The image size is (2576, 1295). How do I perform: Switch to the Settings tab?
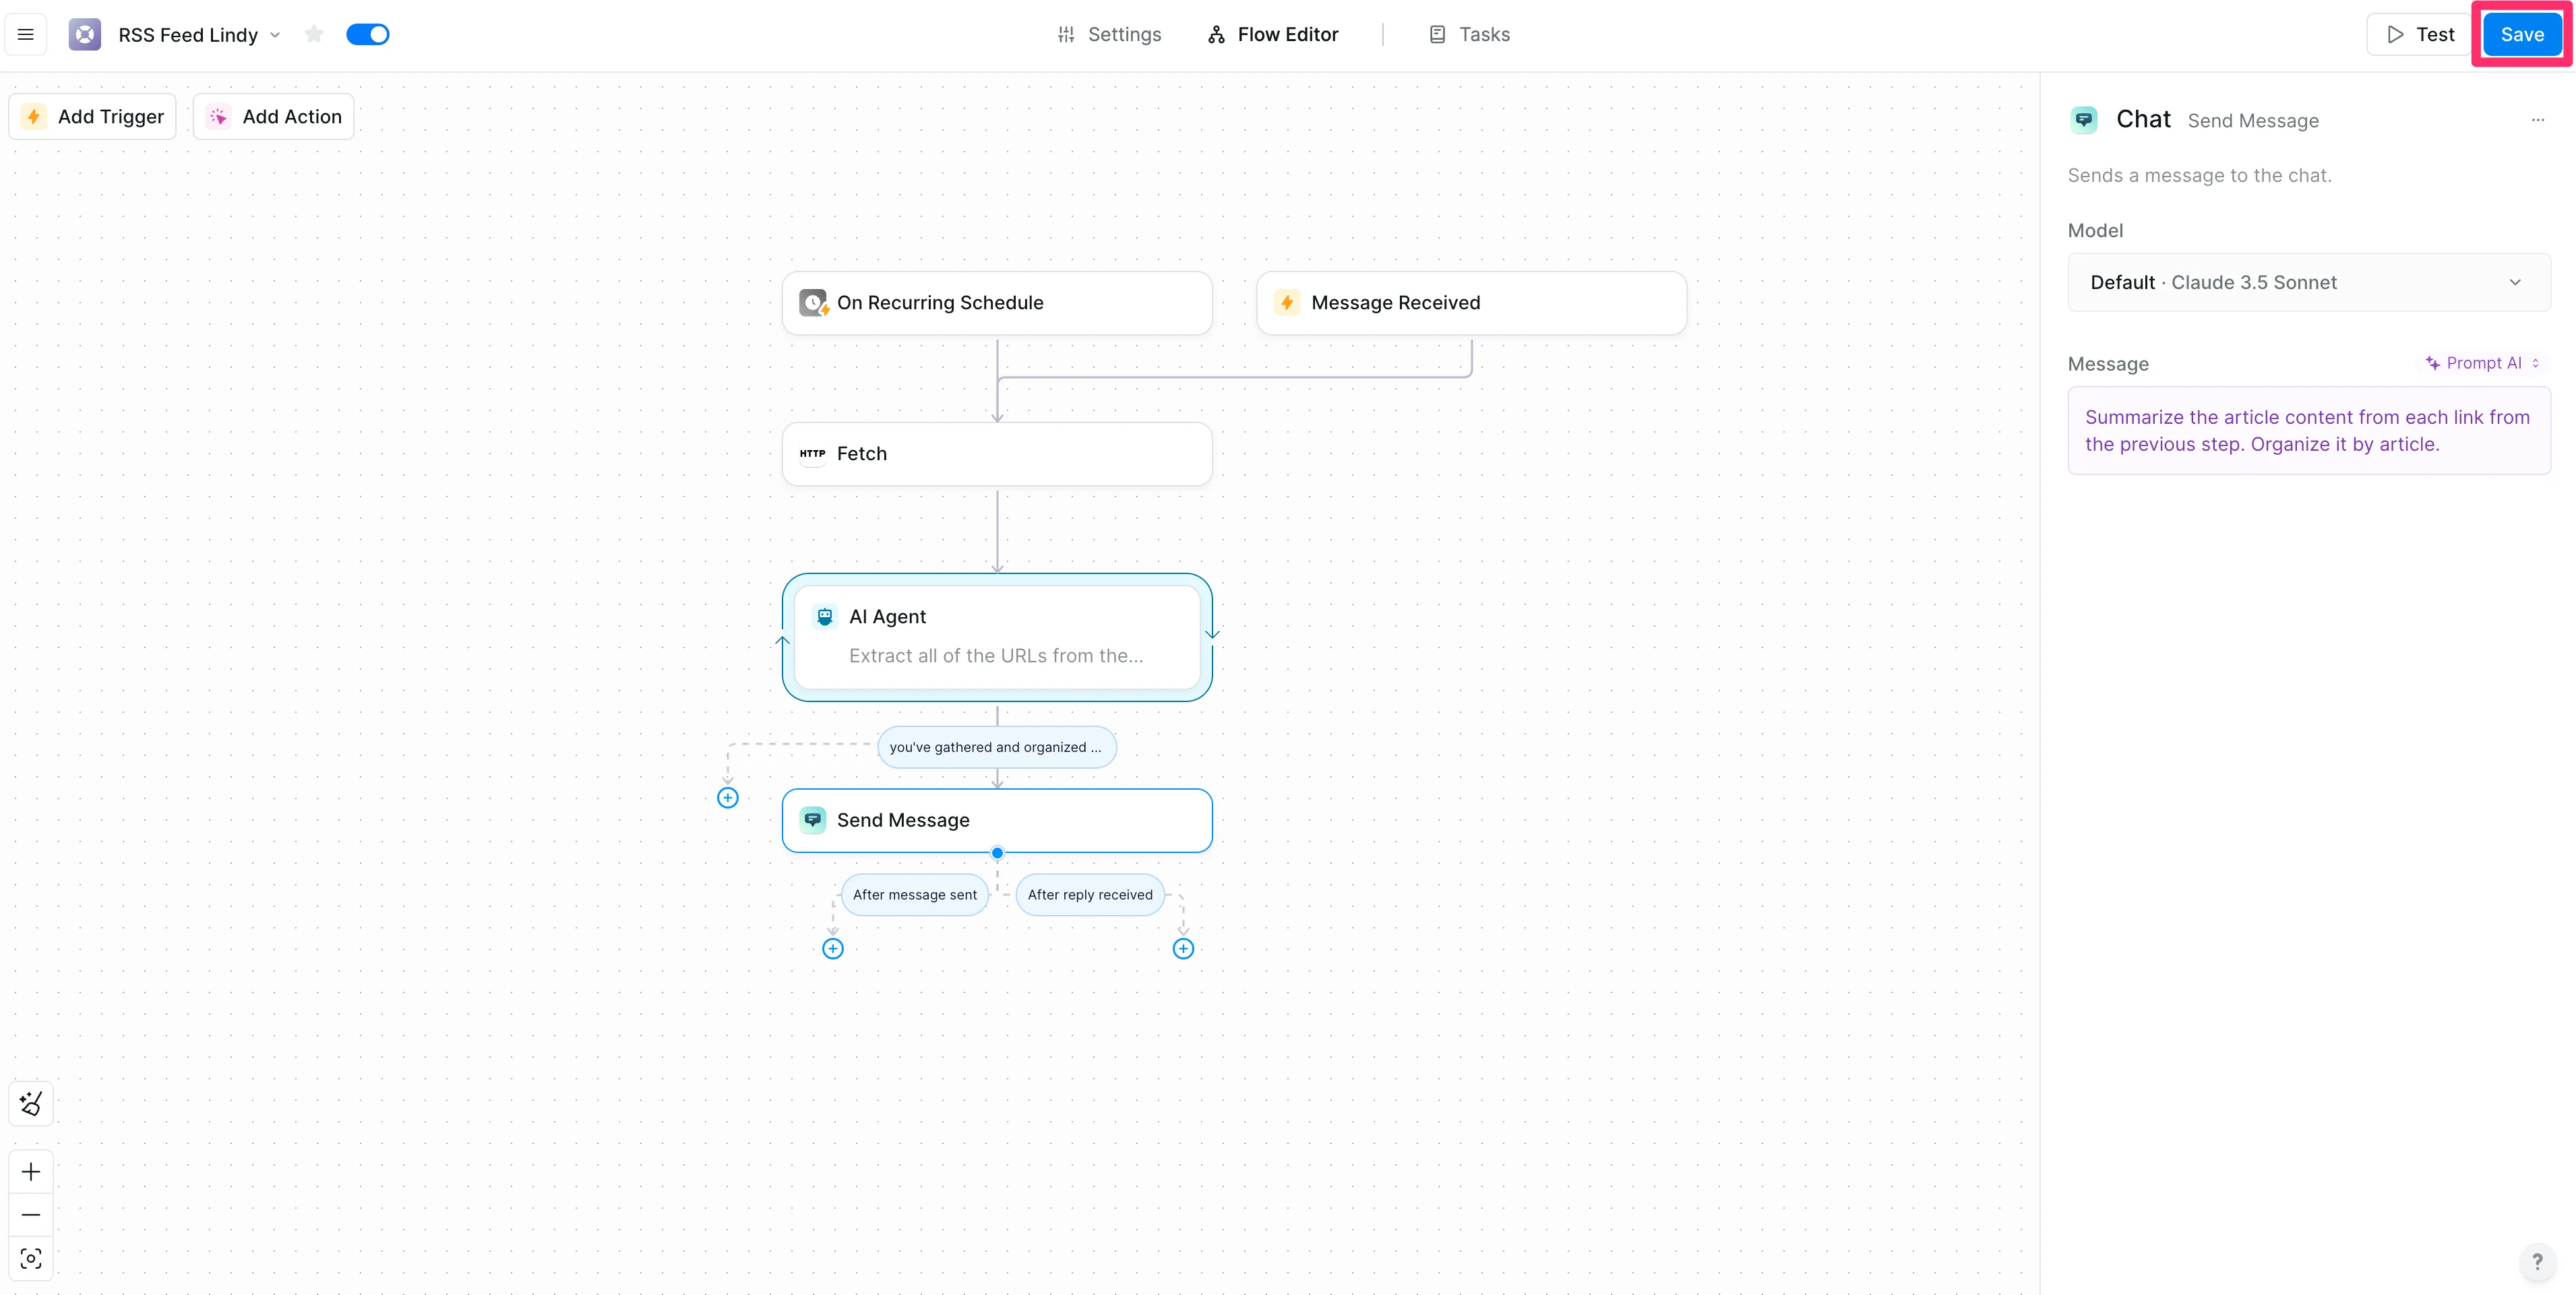point(1109,34)
